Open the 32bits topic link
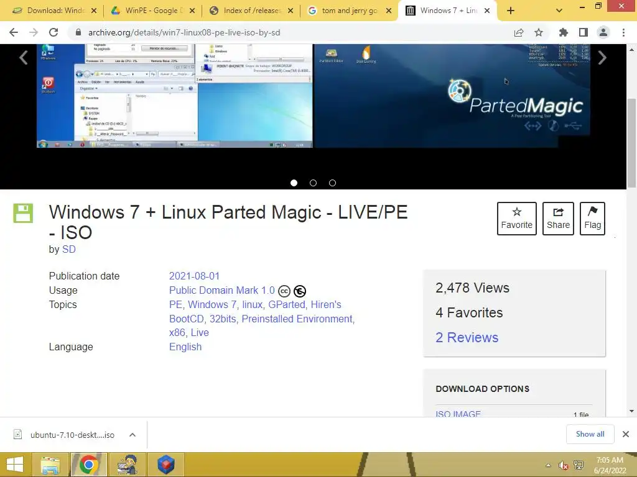637x477 pixels. click(223, 319)
